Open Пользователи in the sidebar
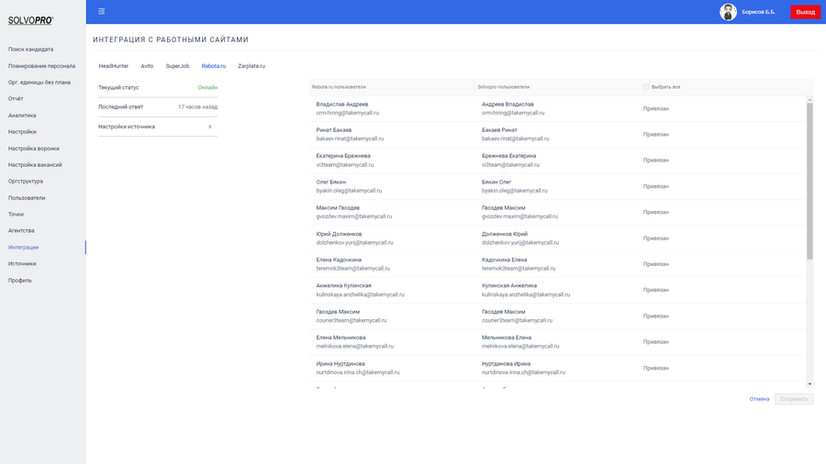 (x=27, y=198)
